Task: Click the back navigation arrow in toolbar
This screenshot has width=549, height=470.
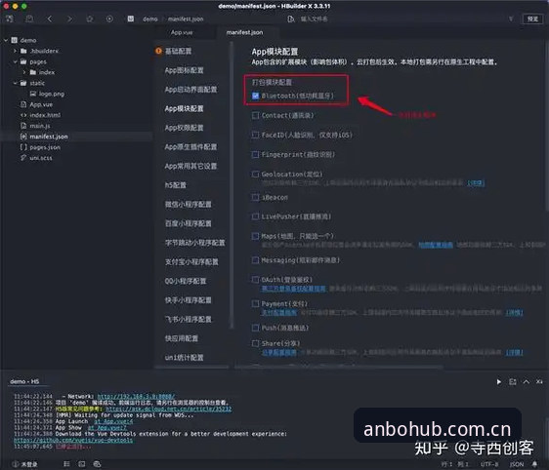Action: click(50, 19)
